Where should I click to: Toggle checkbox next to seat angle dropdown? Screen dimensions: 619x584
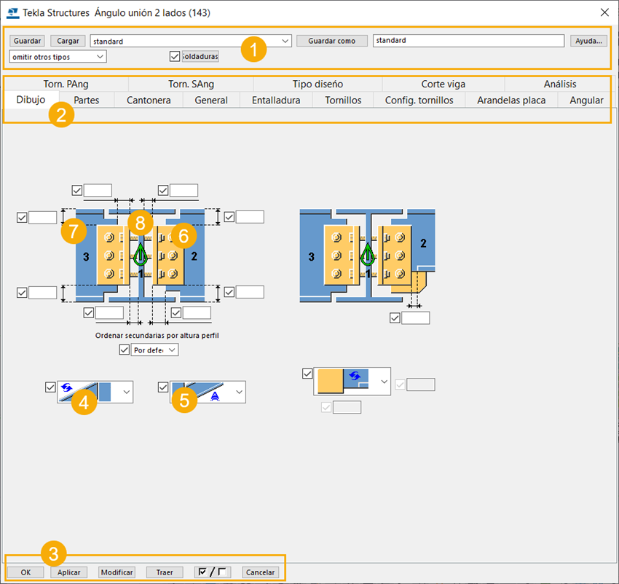307,374
